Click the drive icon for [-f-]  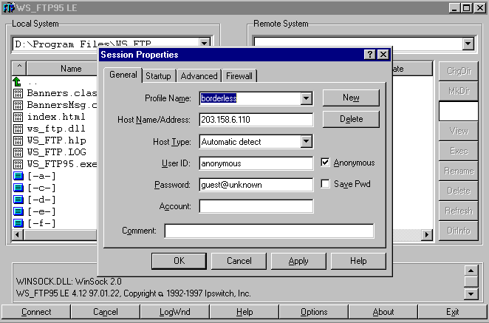(x=18, y=223)
